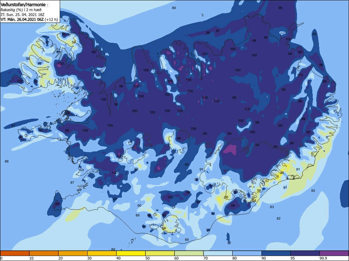
Task: Click the '48' humidity value on map
Action: [282, 173]
